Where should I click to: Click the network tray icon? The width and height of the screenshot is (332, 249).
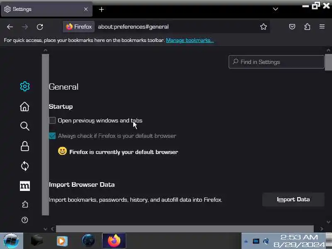tap(266, 241)
